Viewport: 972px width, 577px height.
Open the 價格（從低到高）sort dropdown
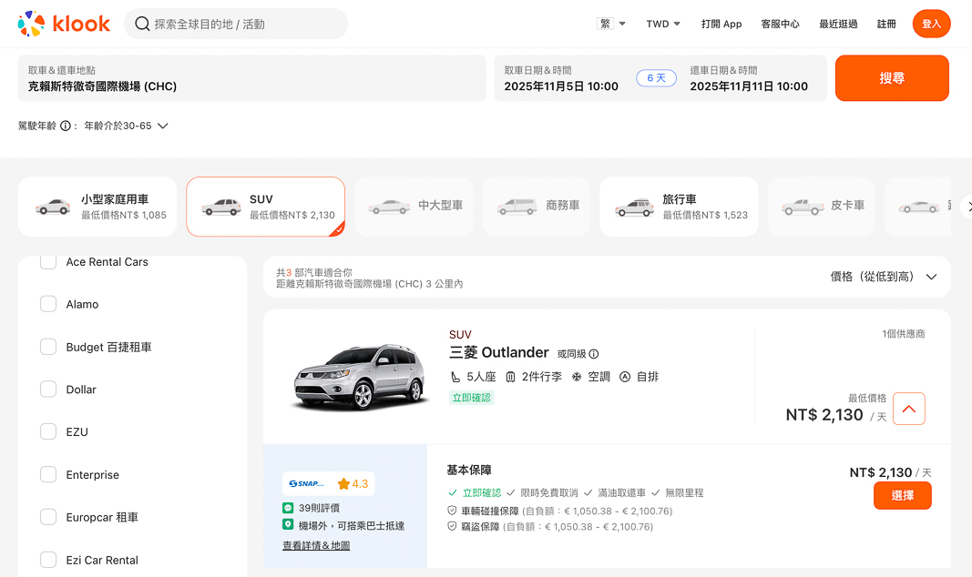[x=884, y=277]
